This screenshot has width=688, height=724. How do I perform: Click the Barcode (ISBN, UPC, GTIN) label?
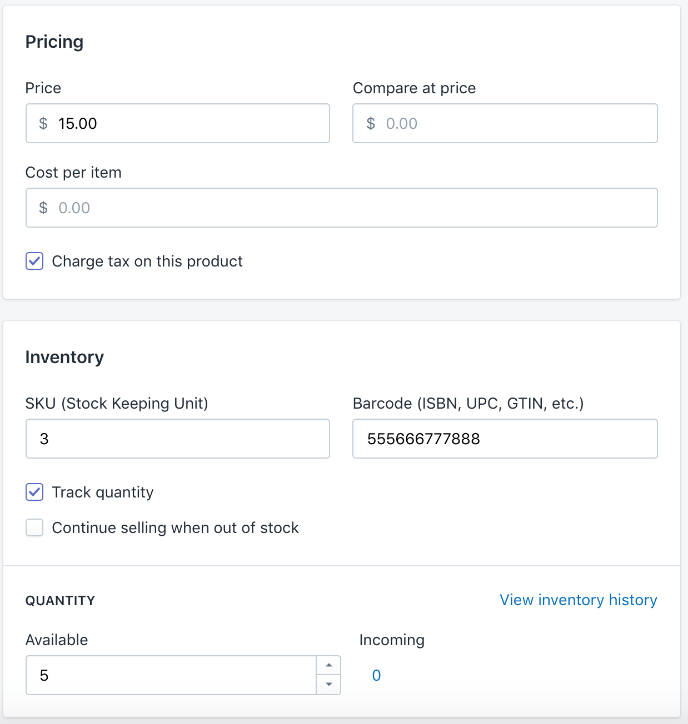pyautogui.click(x=468, y=403)
